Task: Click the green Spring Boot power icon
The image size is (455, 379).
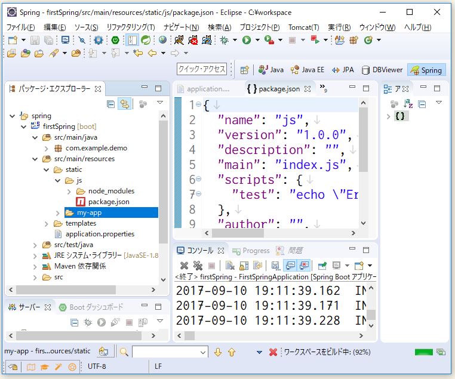Action: tap(115, 40)
